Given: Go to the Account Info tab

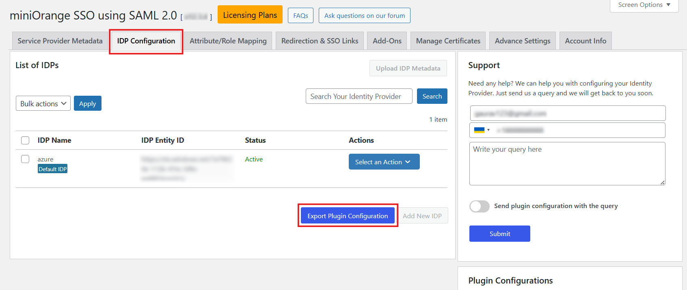Looking at the screenshot, I should (x=585, y=41).
